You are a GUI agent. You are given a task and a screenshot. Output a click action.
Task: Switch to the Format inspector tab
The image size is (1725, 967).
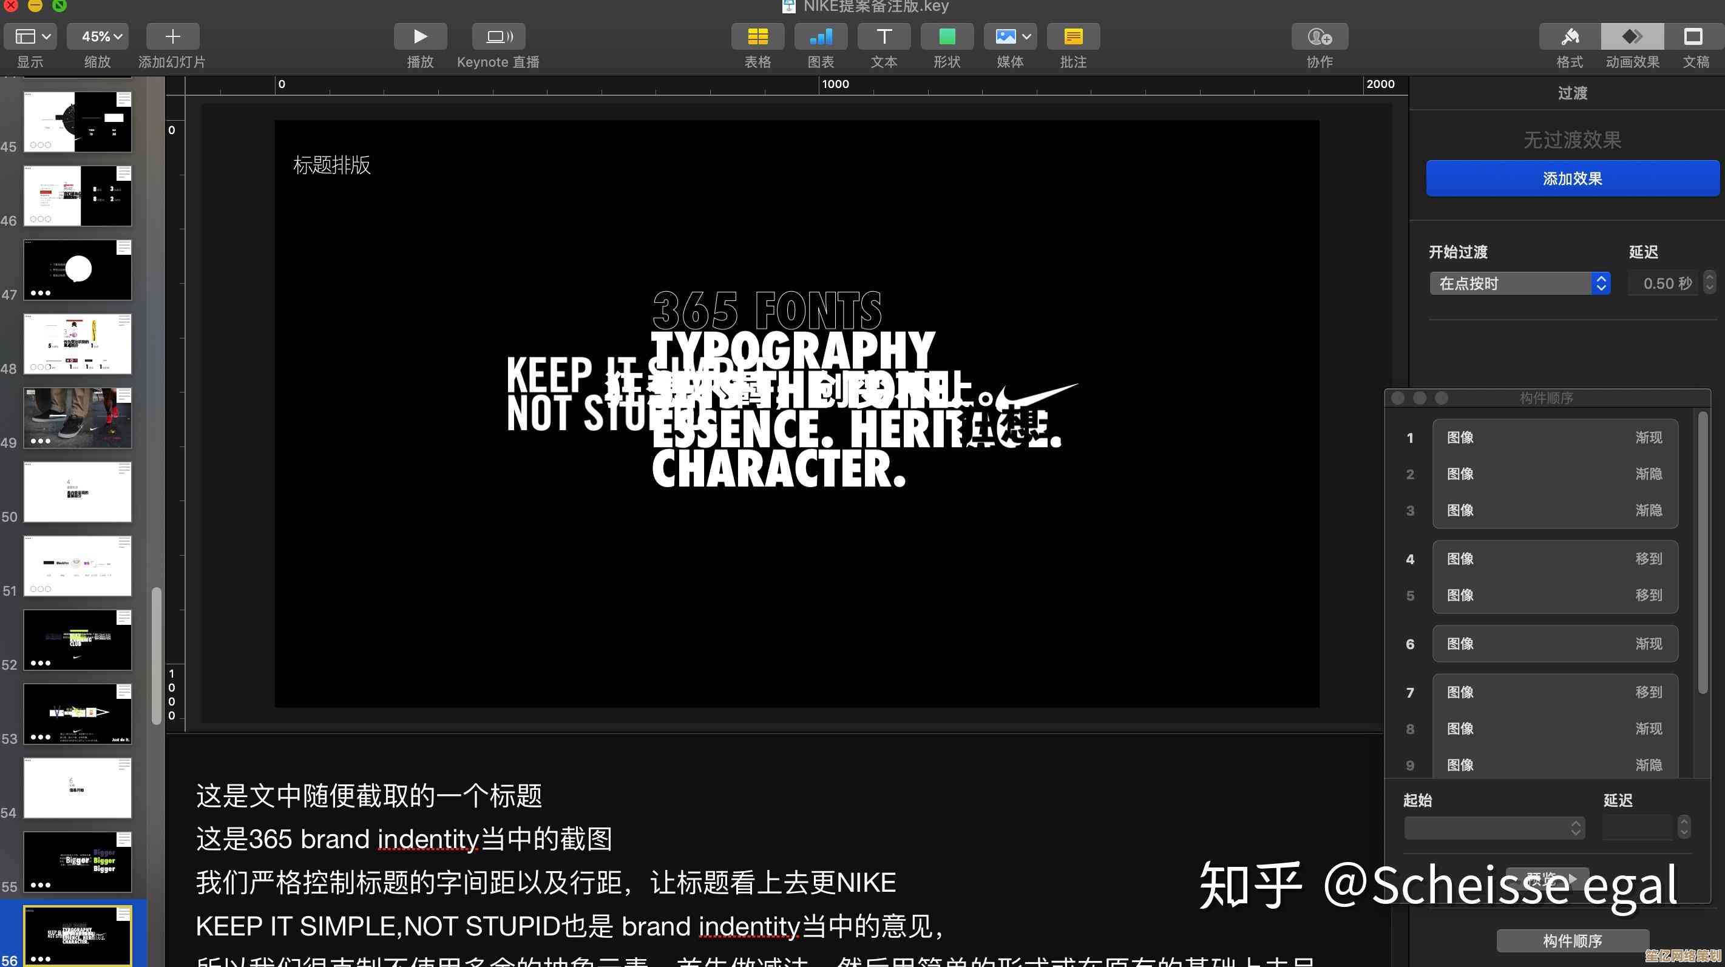(1569, 36)
